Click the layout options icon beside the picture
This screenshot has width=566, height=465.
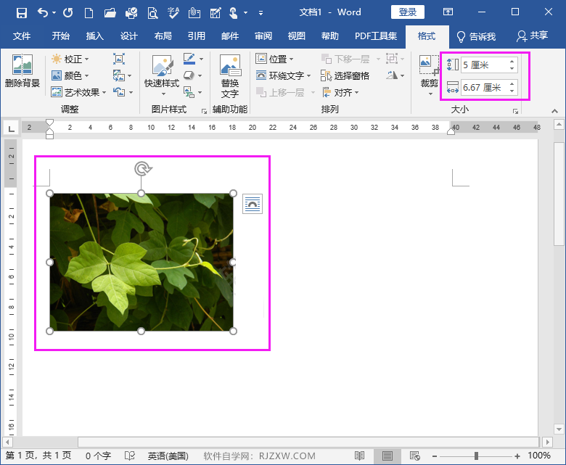pyautogui.click(x=252, y=204)
